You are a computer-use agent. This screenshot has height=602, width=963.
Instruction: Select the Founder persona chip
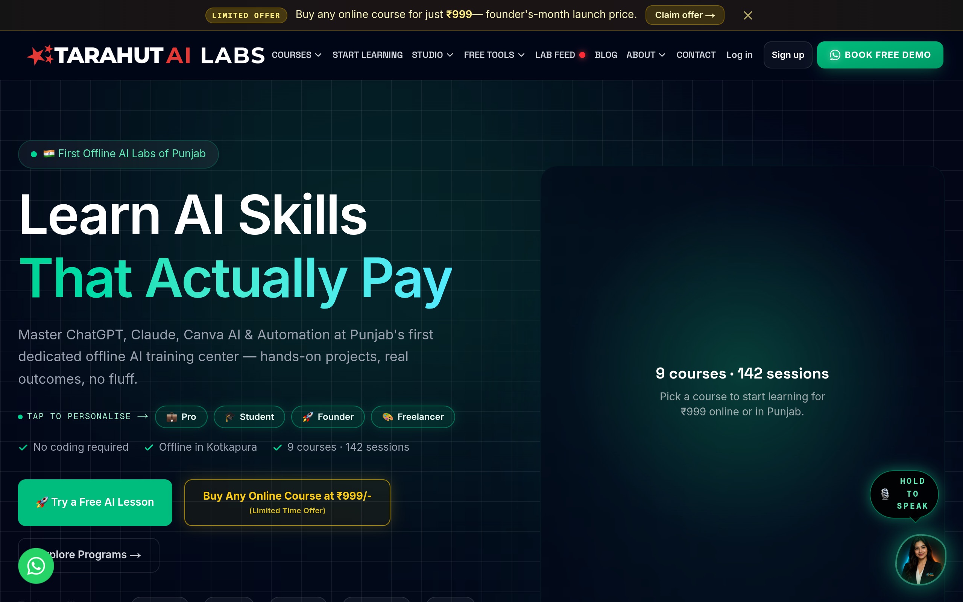[x=328, y=417]
